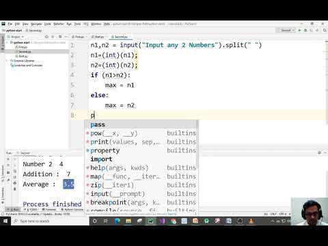Screen dimensions: 328x246
Task: Open File Explorer from the taskbar
Action: click(128, 221)
